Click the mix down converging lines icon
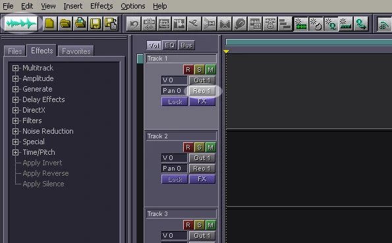 coord(210,24)
